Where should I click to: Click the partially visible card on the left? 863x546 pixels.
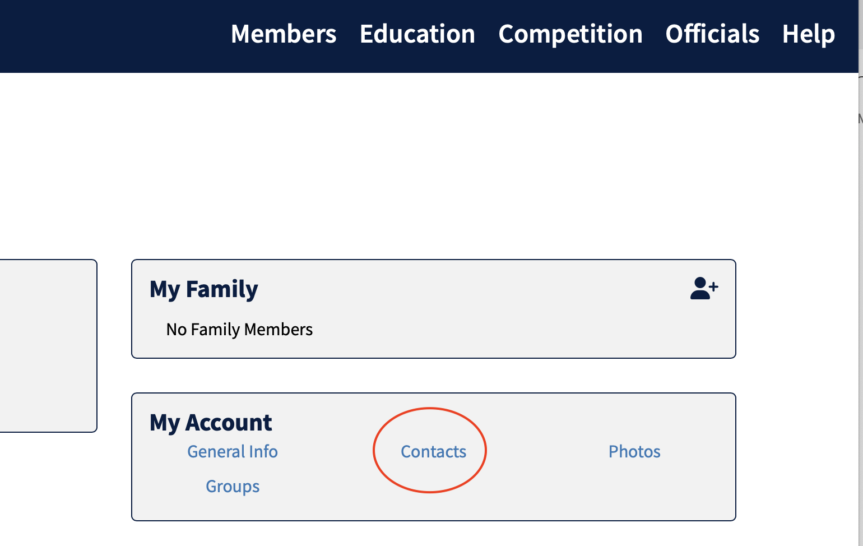coord(48,345)
